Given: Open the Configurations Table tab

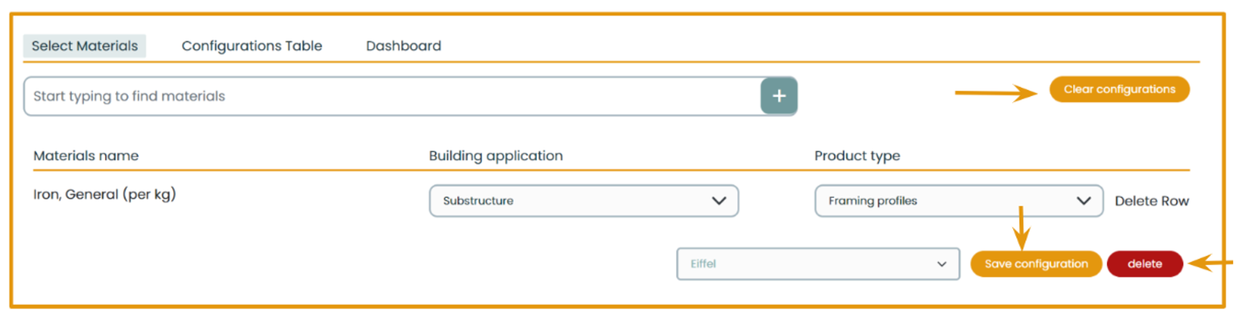Looking at the screenshot, I should click(252, 46).
